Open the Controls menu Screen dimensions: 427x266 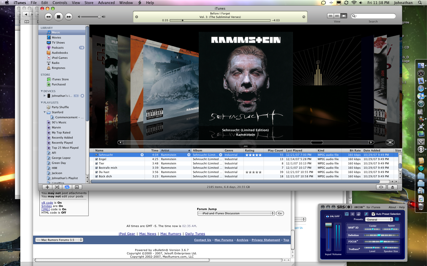(x=60, y=3)
